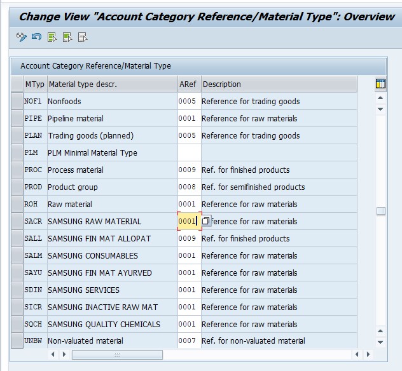Select the row selector for SICR

coord(17,307)
